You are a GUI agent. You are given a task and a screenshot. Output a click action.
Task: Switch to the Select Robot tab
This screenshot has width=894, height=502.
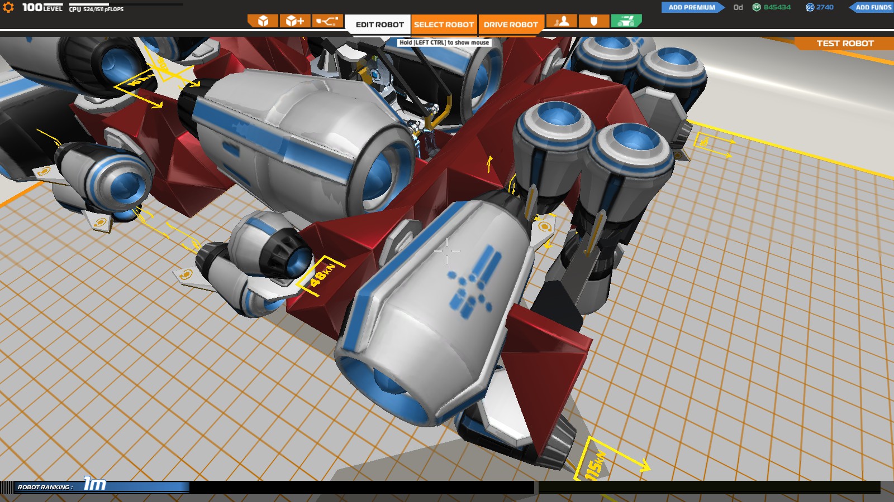(x=444, y=25)
